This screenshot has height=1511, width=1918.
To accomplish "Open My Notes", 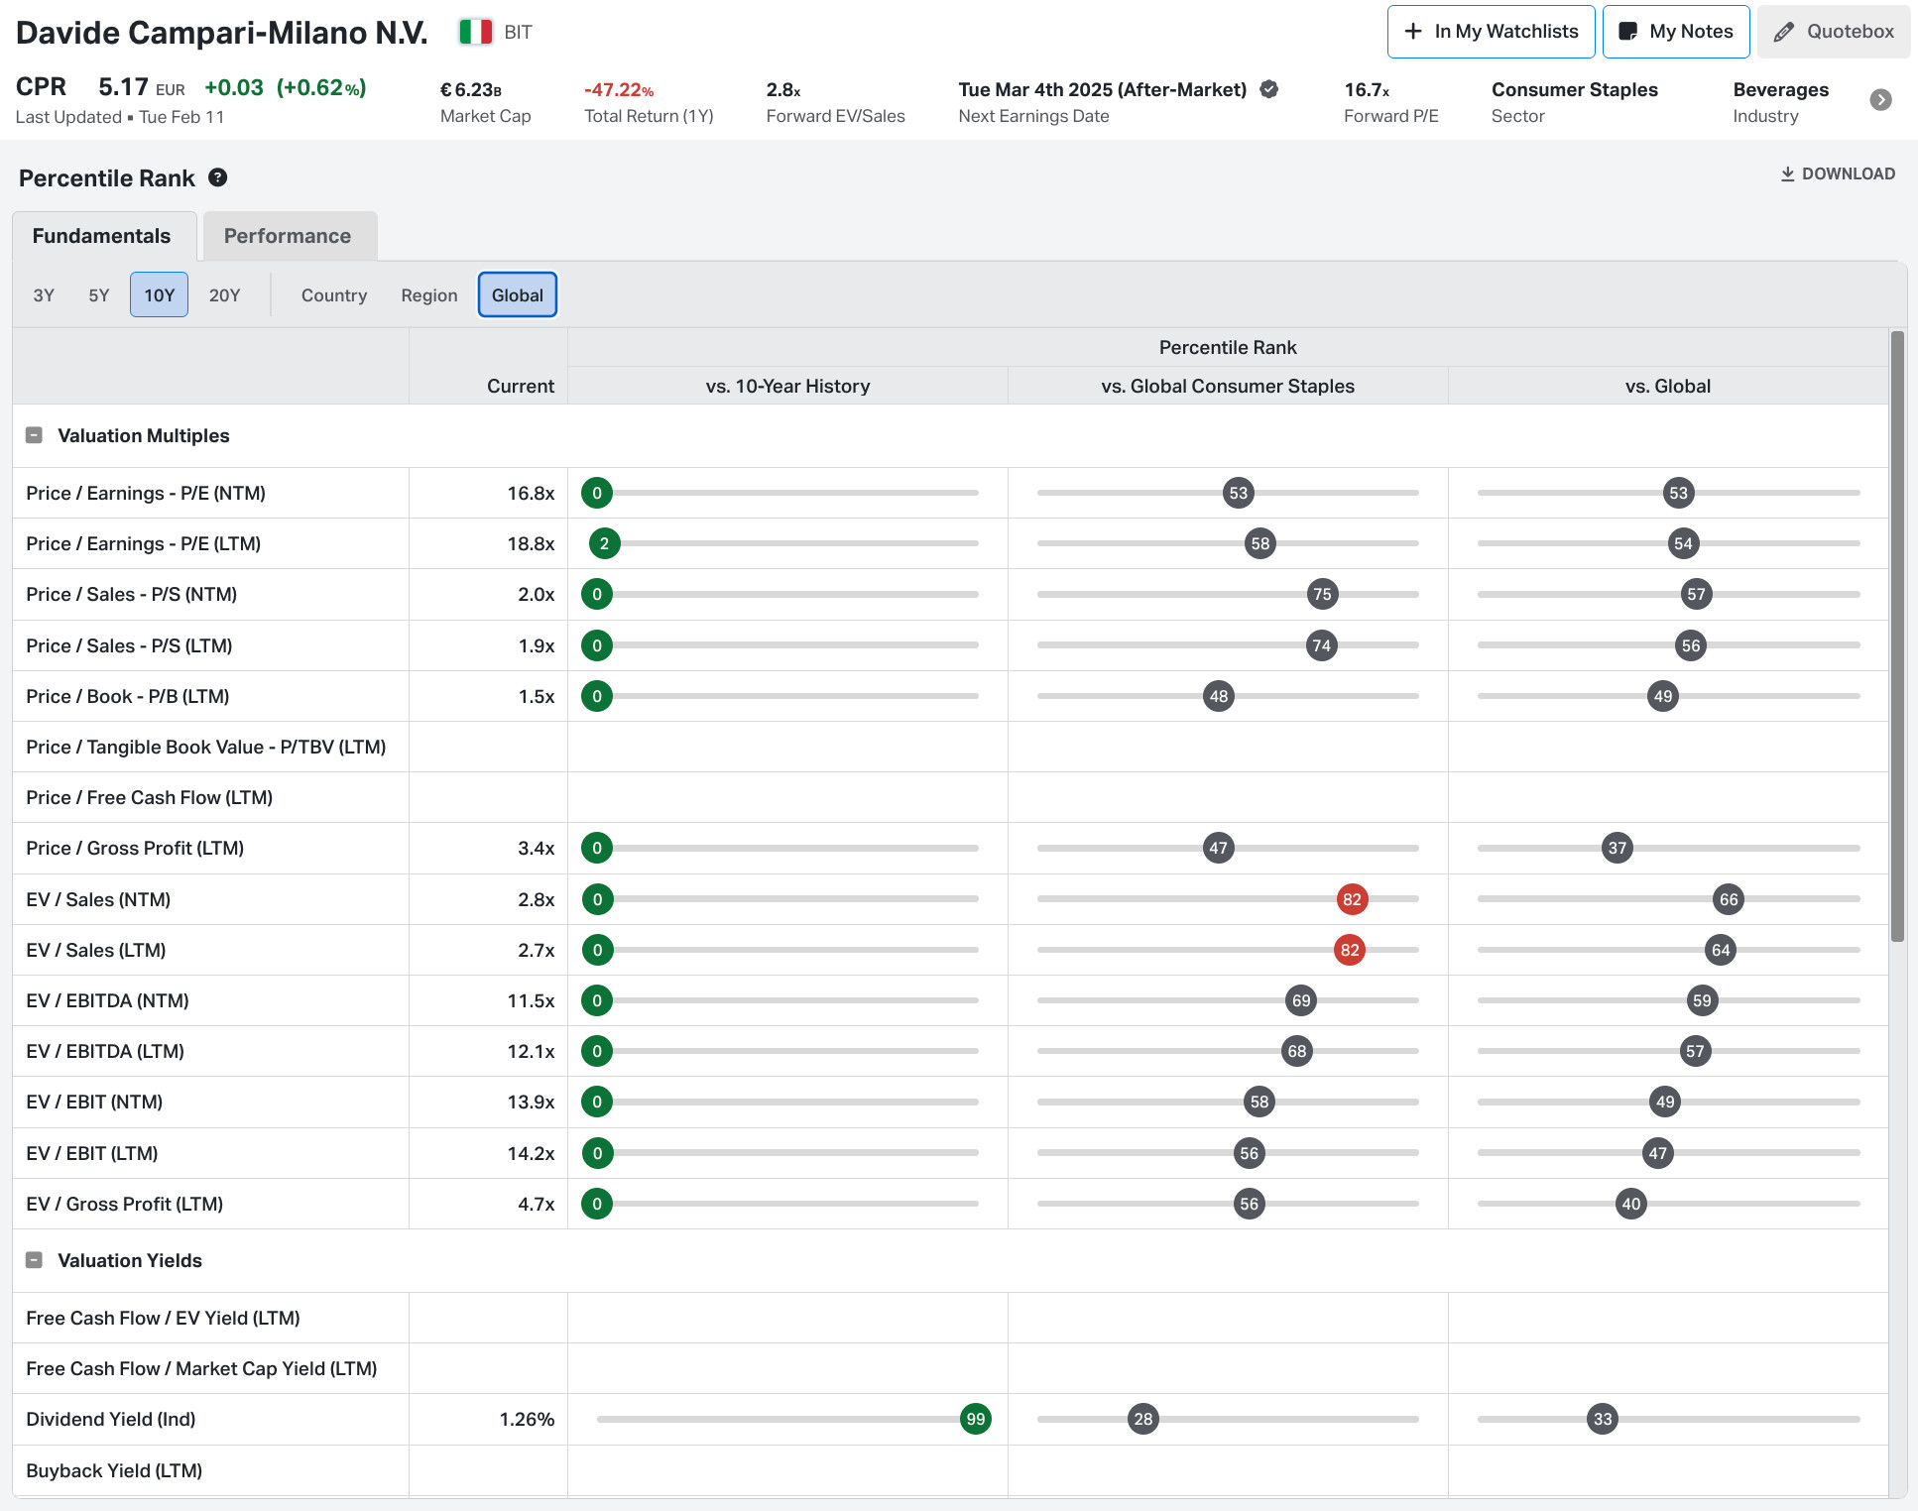I will coord(1676,32).
